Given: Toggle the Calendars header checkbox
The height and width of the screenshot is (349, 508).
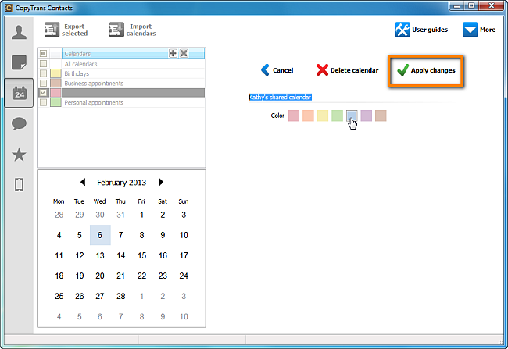Looking at the screenshot, I should pyautogui.click(x=44, y=53).
